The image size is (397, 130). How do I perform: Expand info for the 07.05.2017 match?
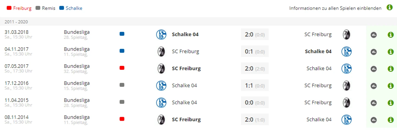coord(390,69)
